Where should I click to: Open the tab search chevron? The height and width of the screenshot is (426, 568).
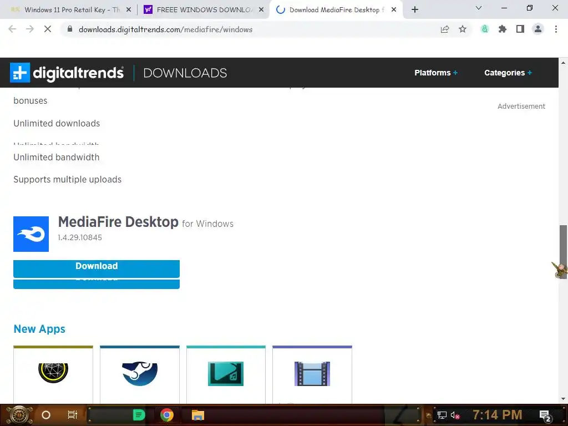point(479,8)
